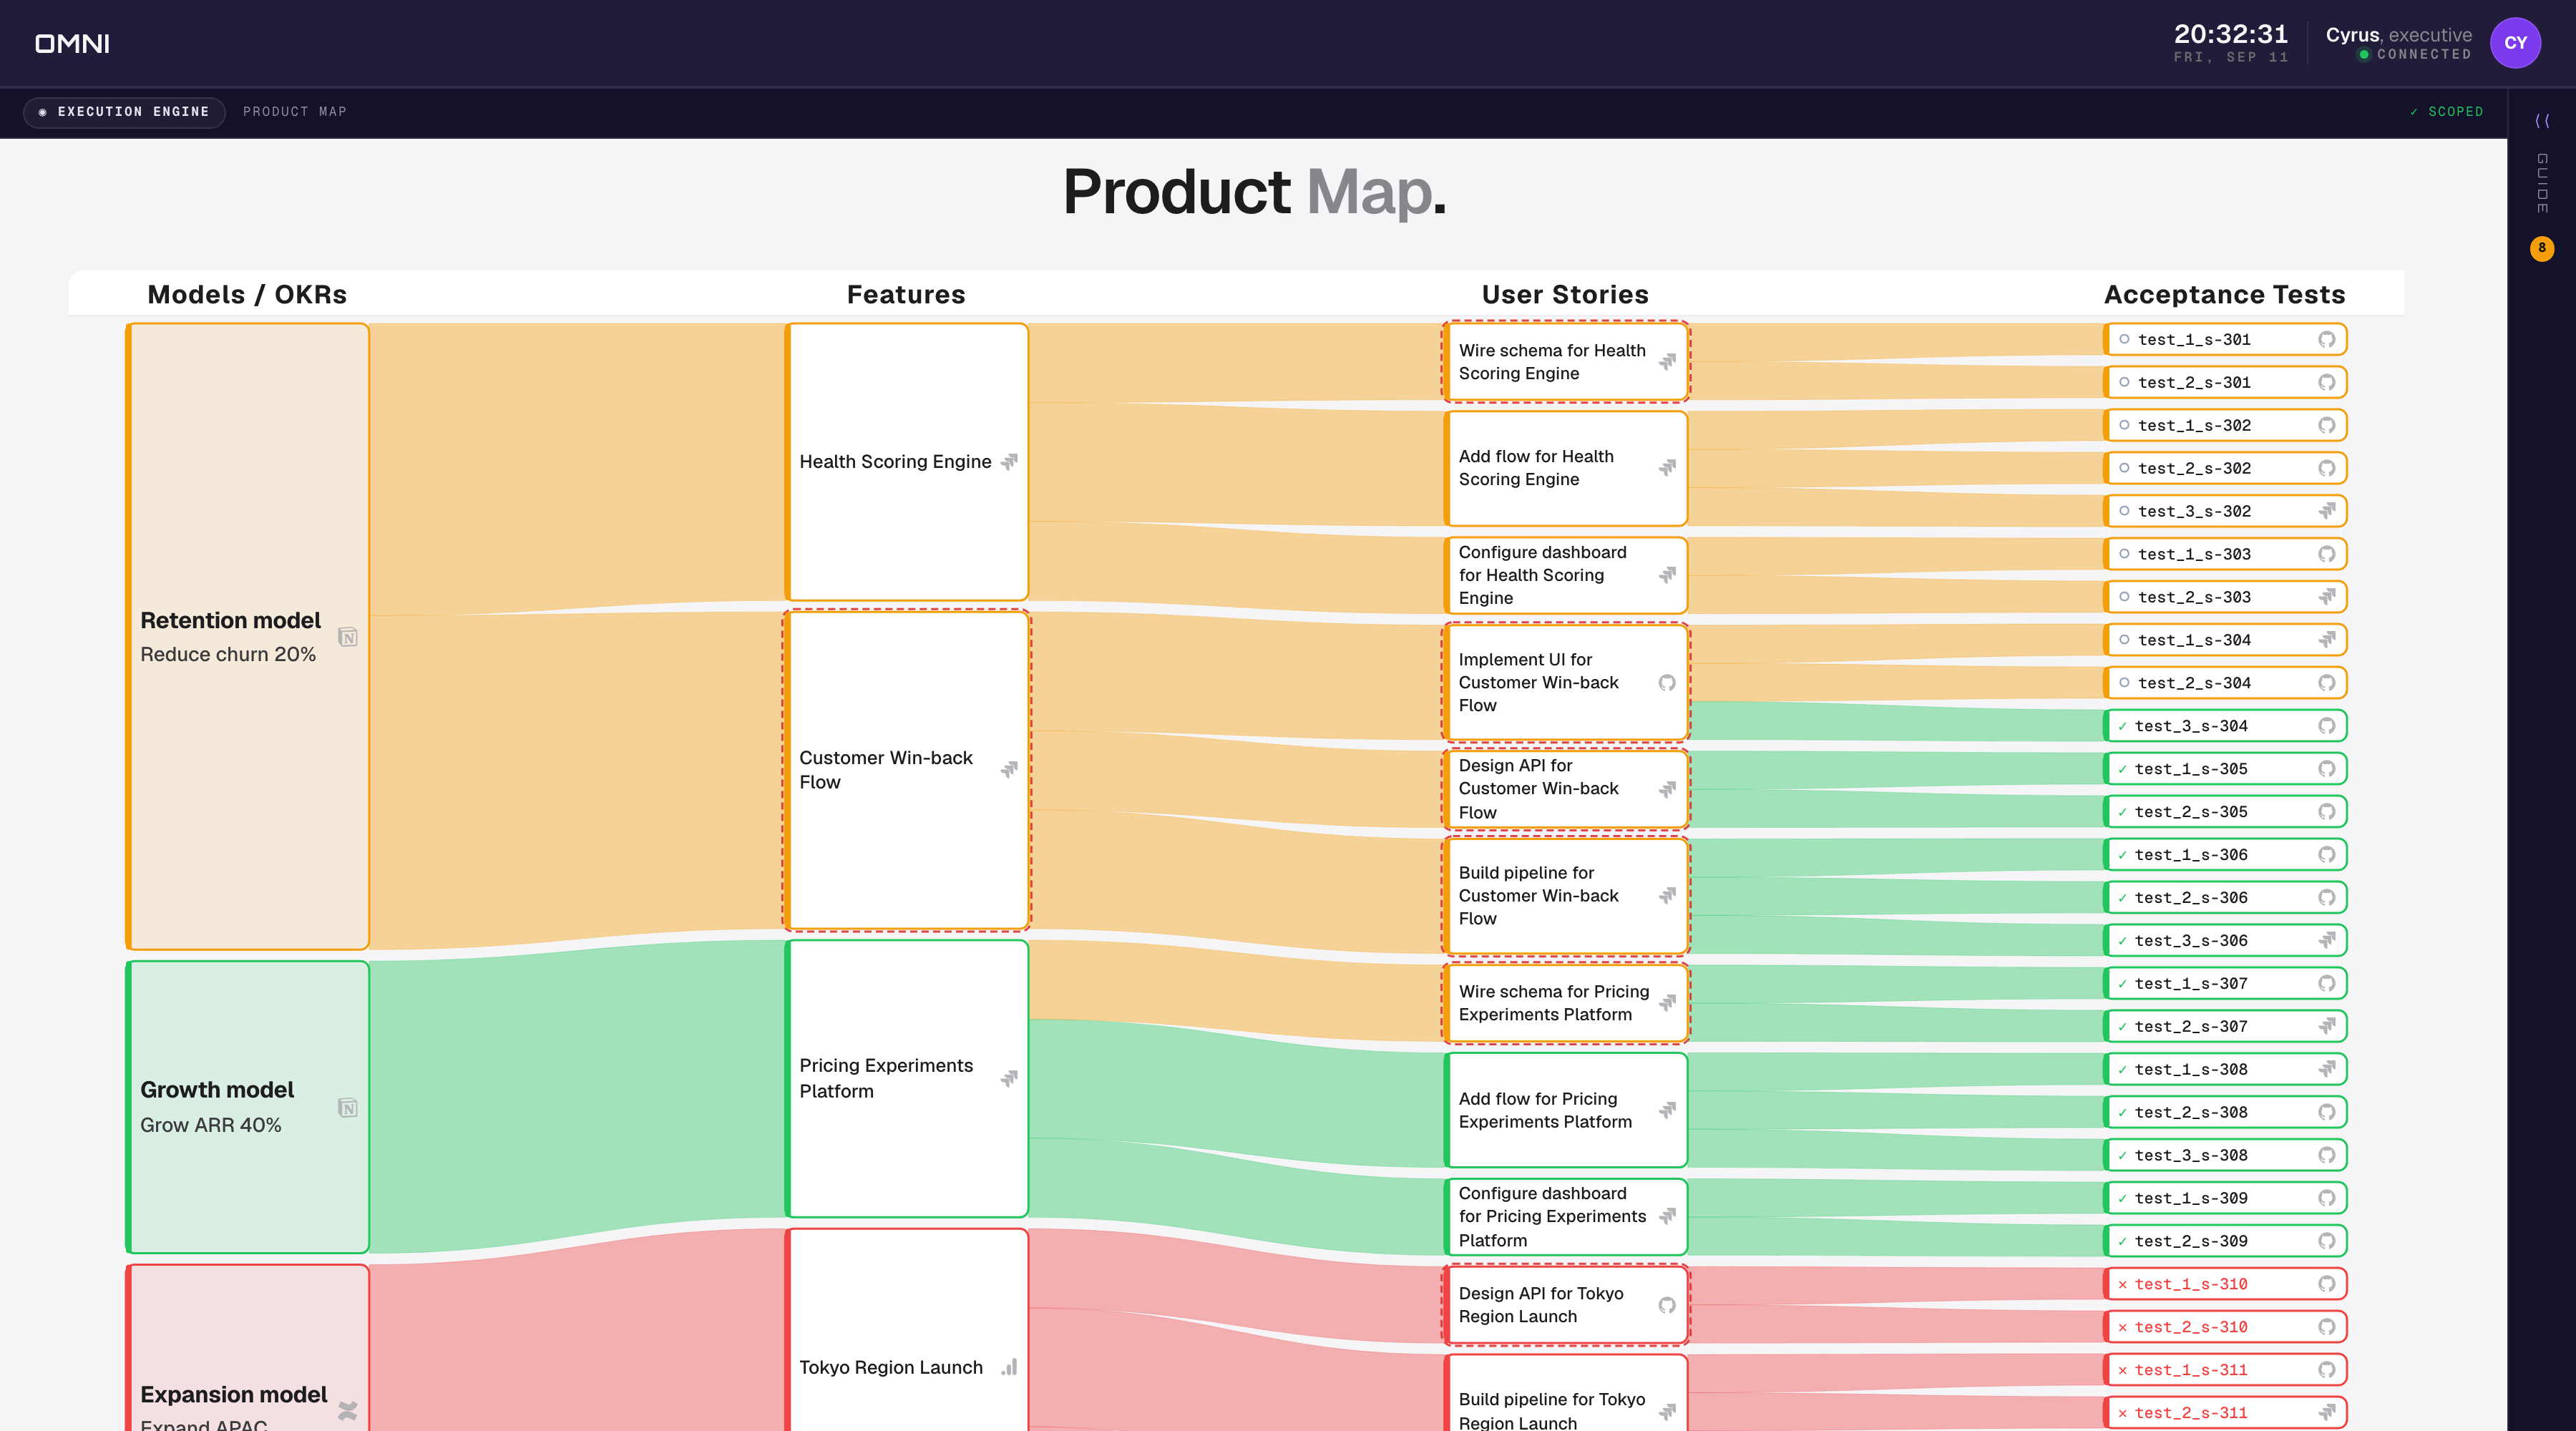Click the Models / OKRs column header
This screenshot has width=2576, height=1431.
point(247,295)
